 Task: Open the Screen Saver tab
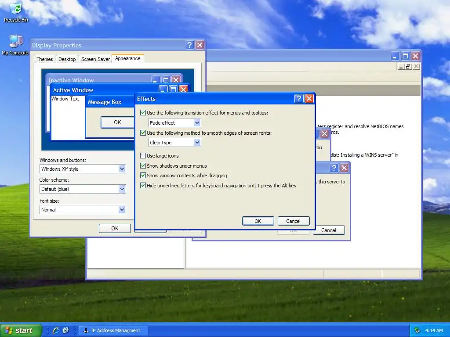pos(95,59)
